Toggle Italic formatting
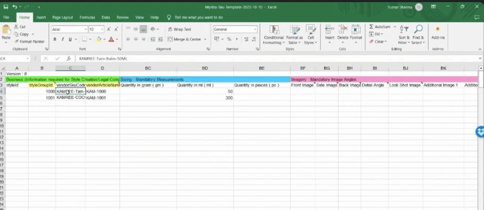 pos(62,39)
